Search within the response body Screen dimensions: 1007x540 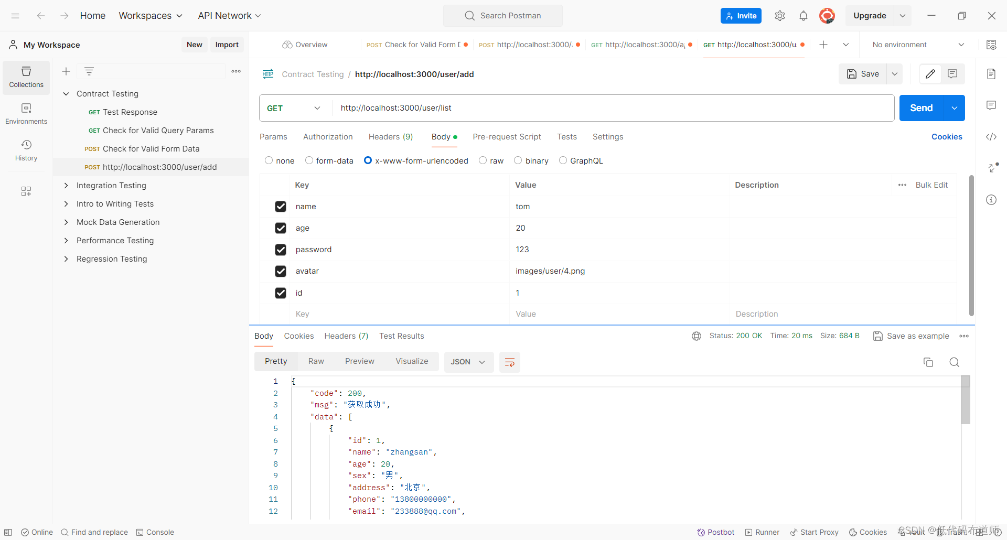955,362
